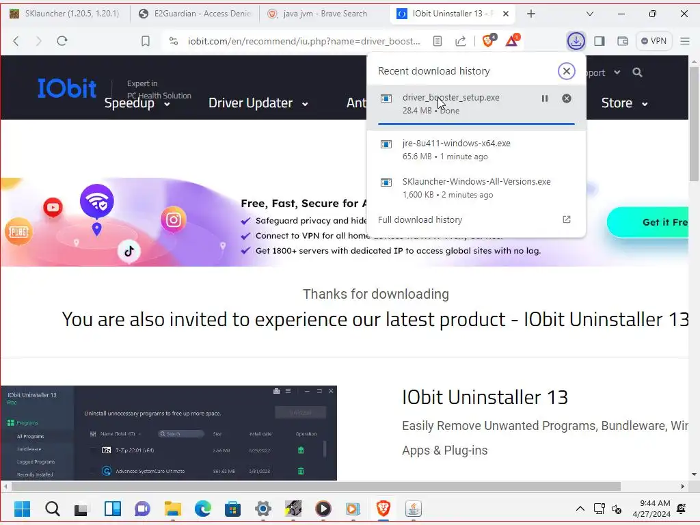Open the Task View taskbar icon
Screen dimensions: 700x525
point(81,509)
